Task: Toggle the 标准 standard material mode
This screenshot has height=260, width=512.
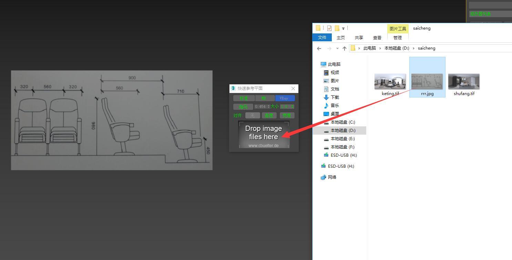Action: pos(244,98)
